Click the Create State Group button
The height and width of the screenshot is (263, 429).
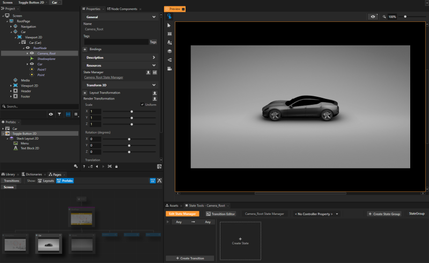(x=385, y=214)
